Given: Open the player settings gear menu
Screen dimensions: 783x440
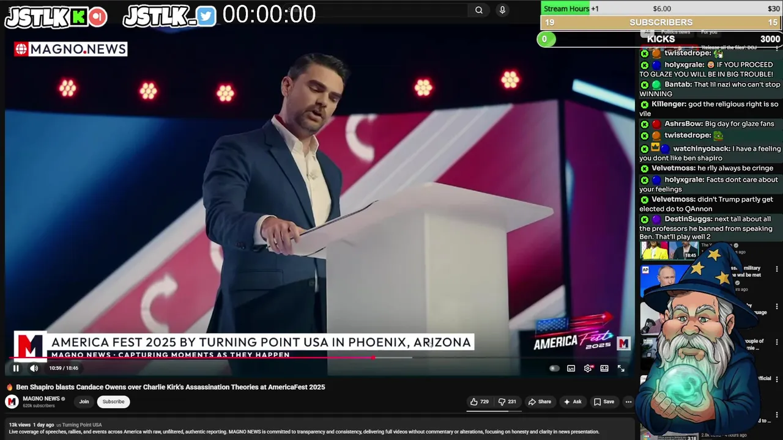Looking at the screenshot, I should (588, 368).
